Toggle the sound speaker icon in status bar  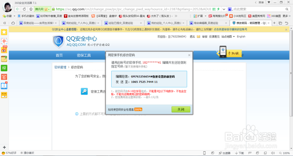[272, 153]
